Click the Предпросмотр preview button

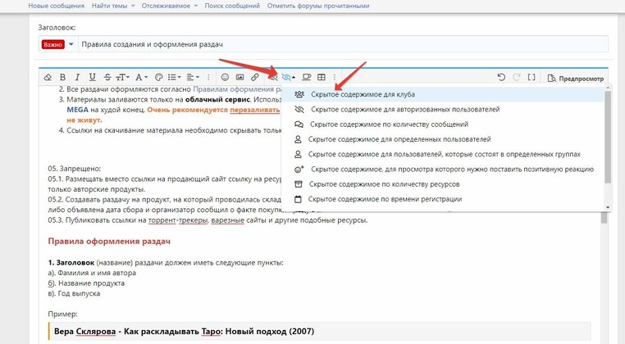click(x=576, y=79)
